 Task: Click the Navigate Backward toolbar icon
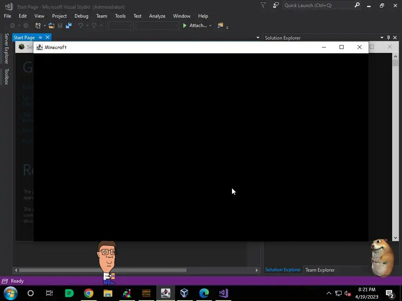[x=12, y=25]
